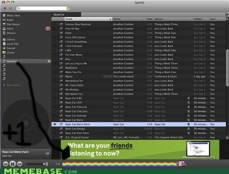This screenshot has height=174, width=229.
Task: Skip to the previous track
Action: point(5,164)
